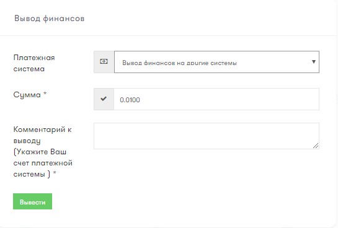338x228 pixels.
Task: Click the asterisk after 'системы )' label
Action: (x=55, y=173)
